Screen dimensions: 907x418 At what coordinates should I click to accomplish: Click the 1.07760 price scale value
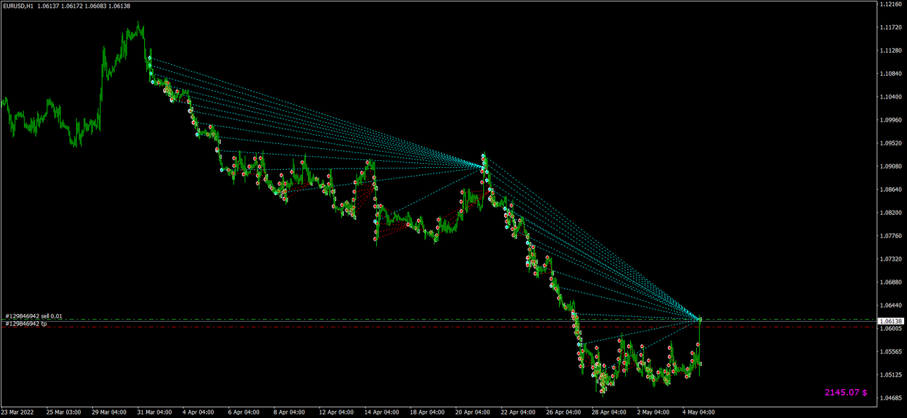[x=889, y=236]
